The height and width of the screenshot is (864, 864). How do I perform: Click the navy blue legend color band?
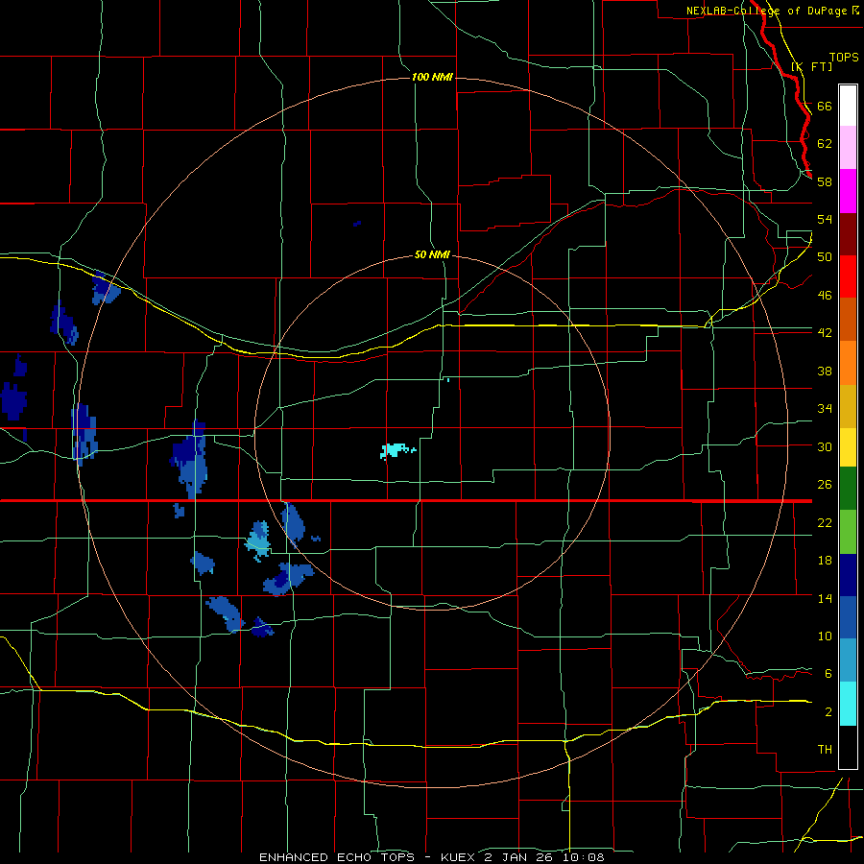(x=848, y=575)
